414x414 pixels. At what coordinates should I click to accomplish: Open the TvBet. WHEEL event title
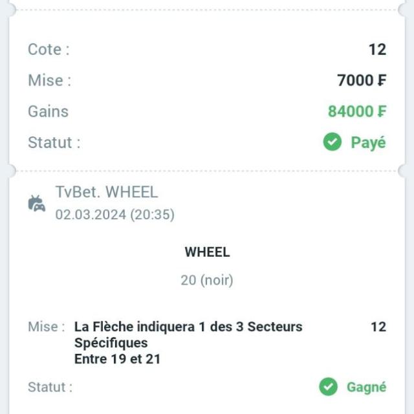pyautogui.click(x=107, y=192)
